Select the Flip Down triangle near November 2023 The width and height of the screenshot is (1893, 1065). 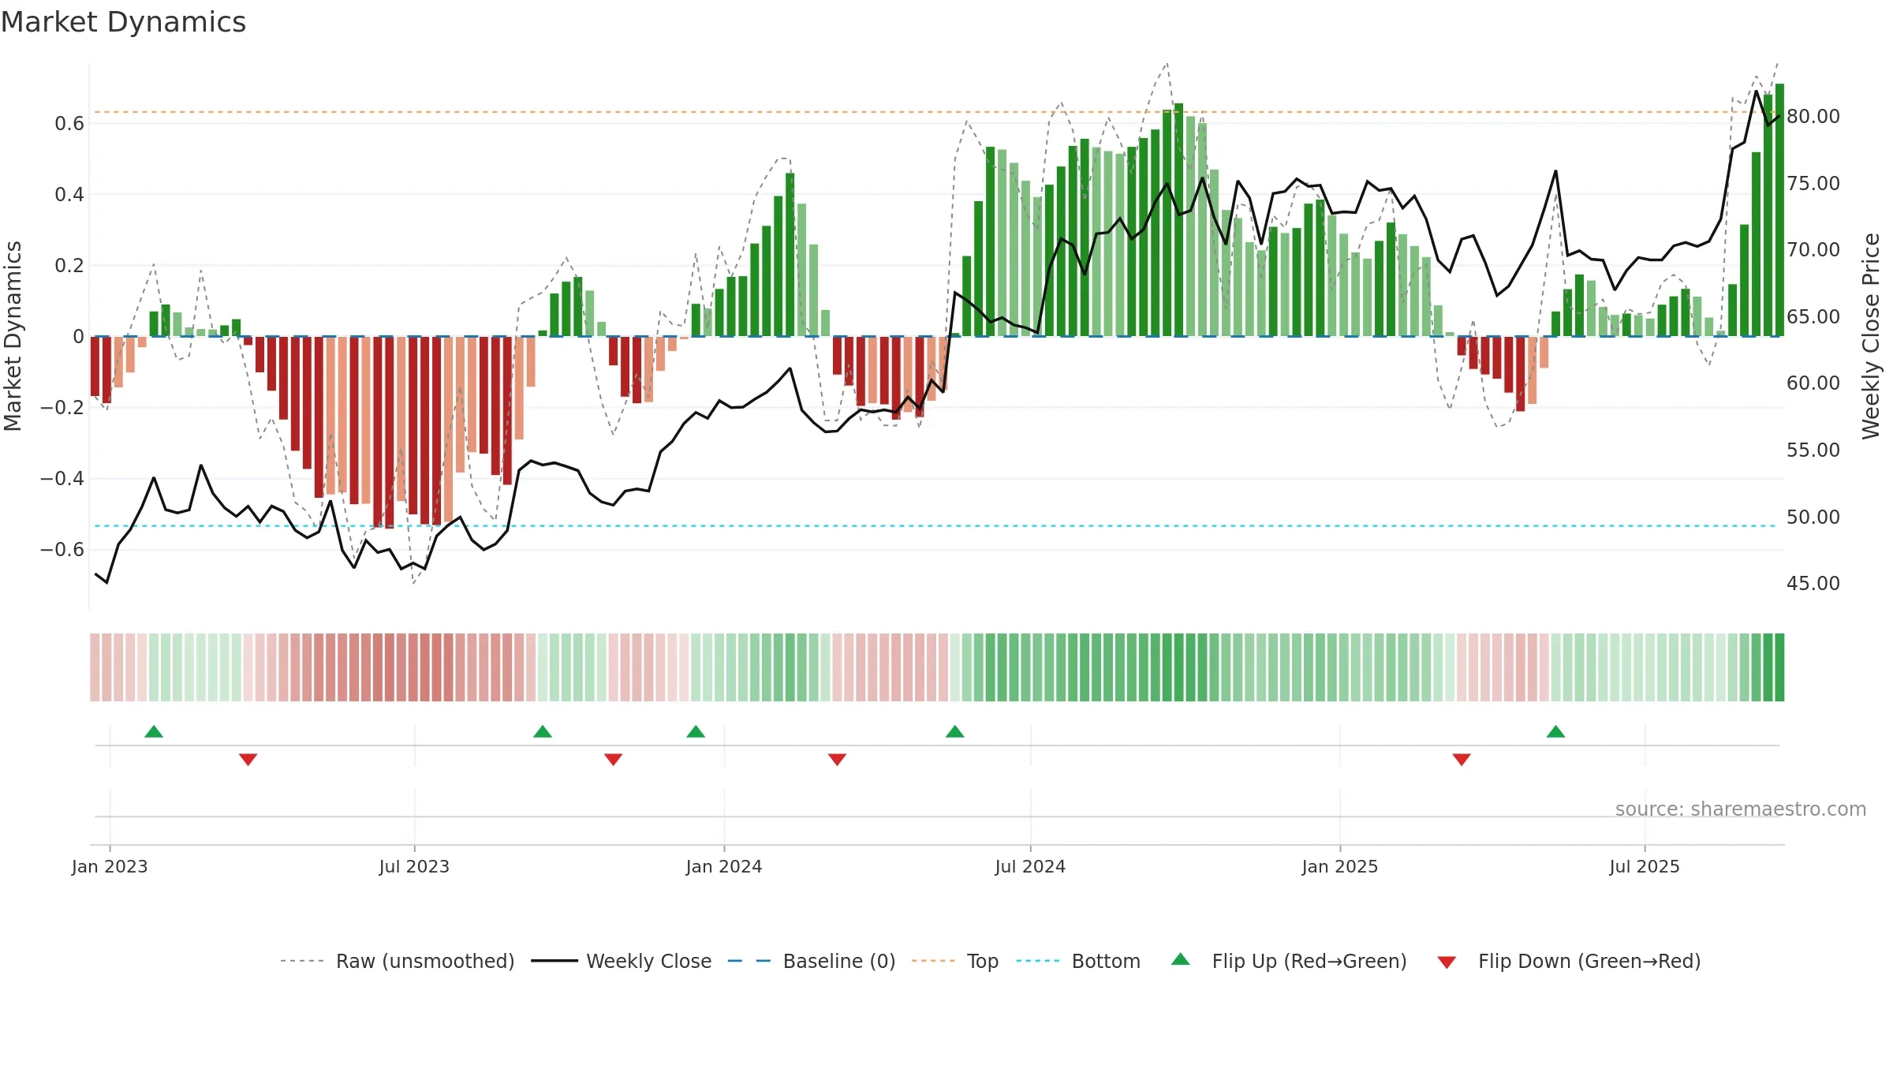coord(614,760)
